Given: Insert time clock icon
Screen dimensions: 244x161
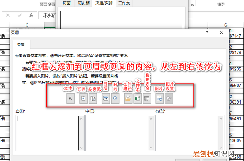Looking at the screenshot, I should (115, 98).
